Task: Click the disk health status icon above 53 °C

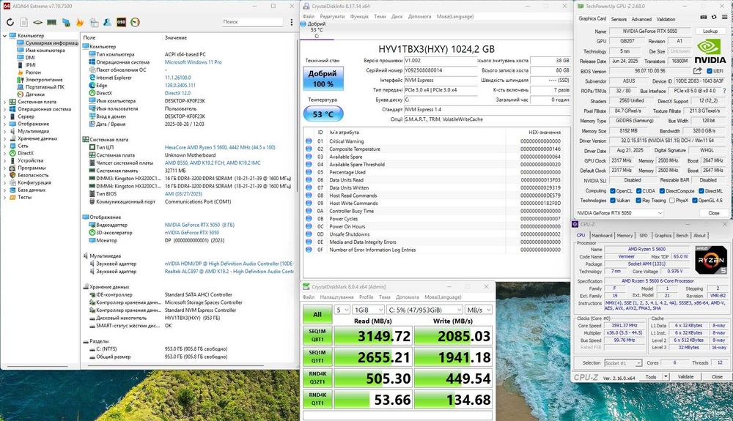Action: (303, 23)
